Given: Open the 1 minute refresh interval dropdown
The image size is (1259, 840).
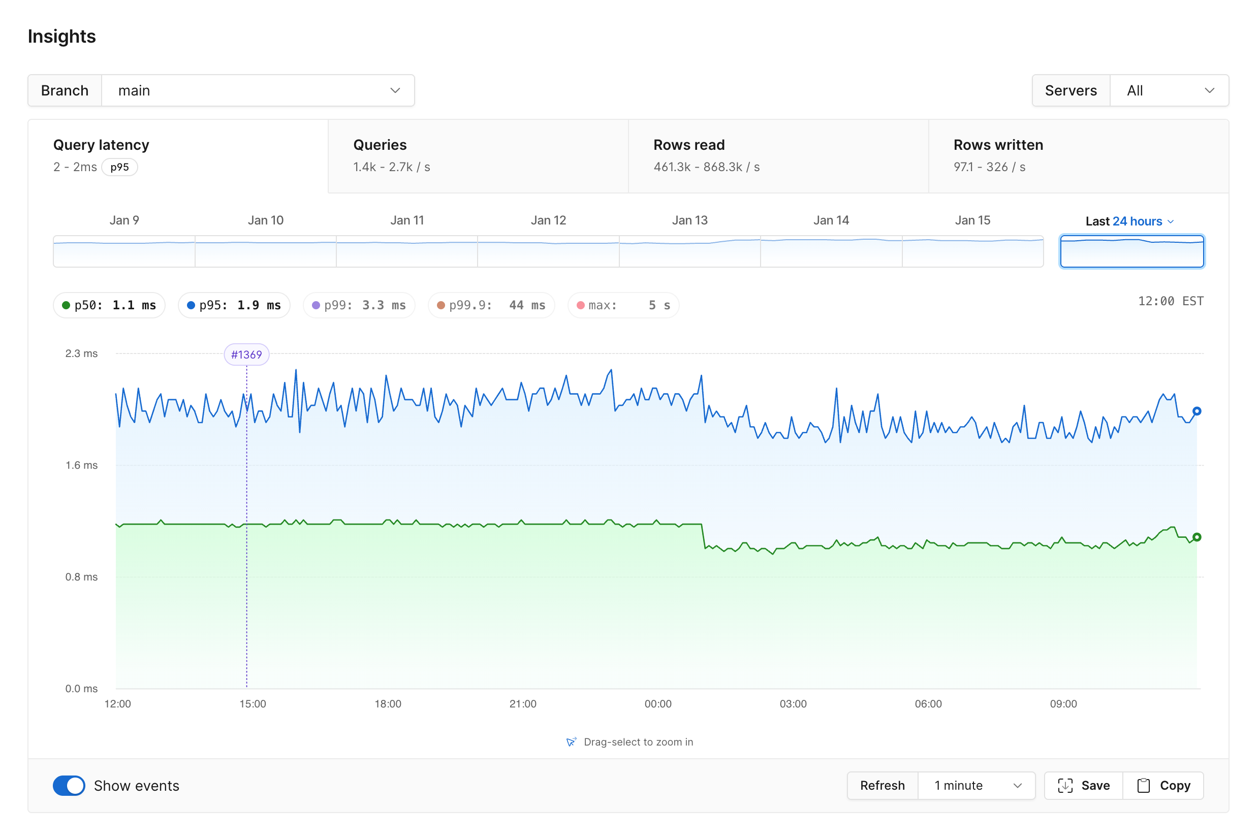Looking at the screenshot, I should pyautogui.click(x=976, y=785).
